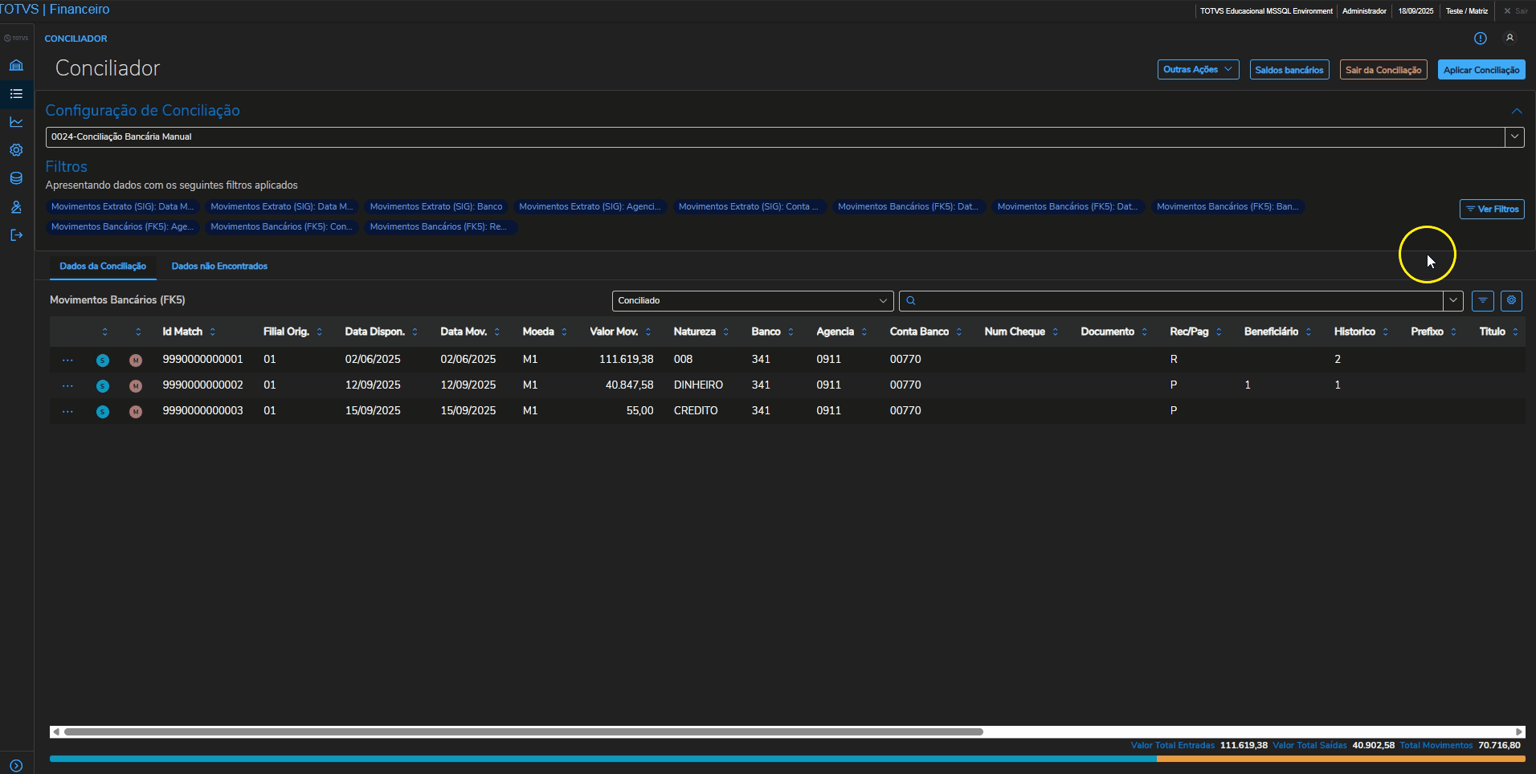Image resolution: width=1536 pixels, height=774 pixels.
Task: Click Aplicar Conciliação button
Action: (x=1481, y=70)
